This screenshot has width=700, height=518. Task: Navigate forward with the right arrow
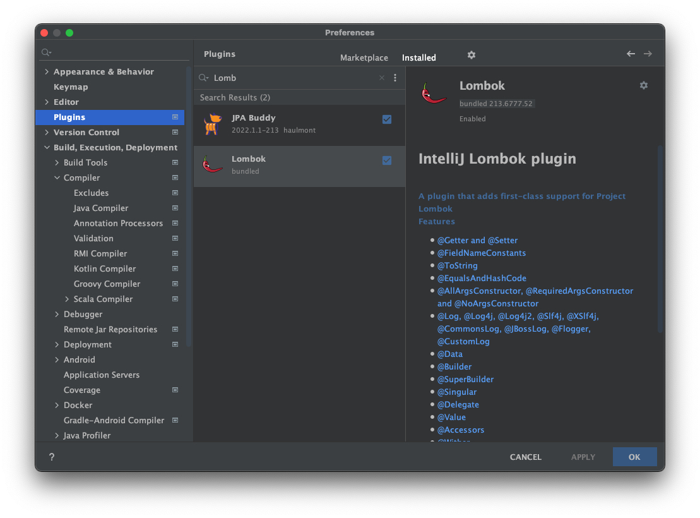[648, 54]
